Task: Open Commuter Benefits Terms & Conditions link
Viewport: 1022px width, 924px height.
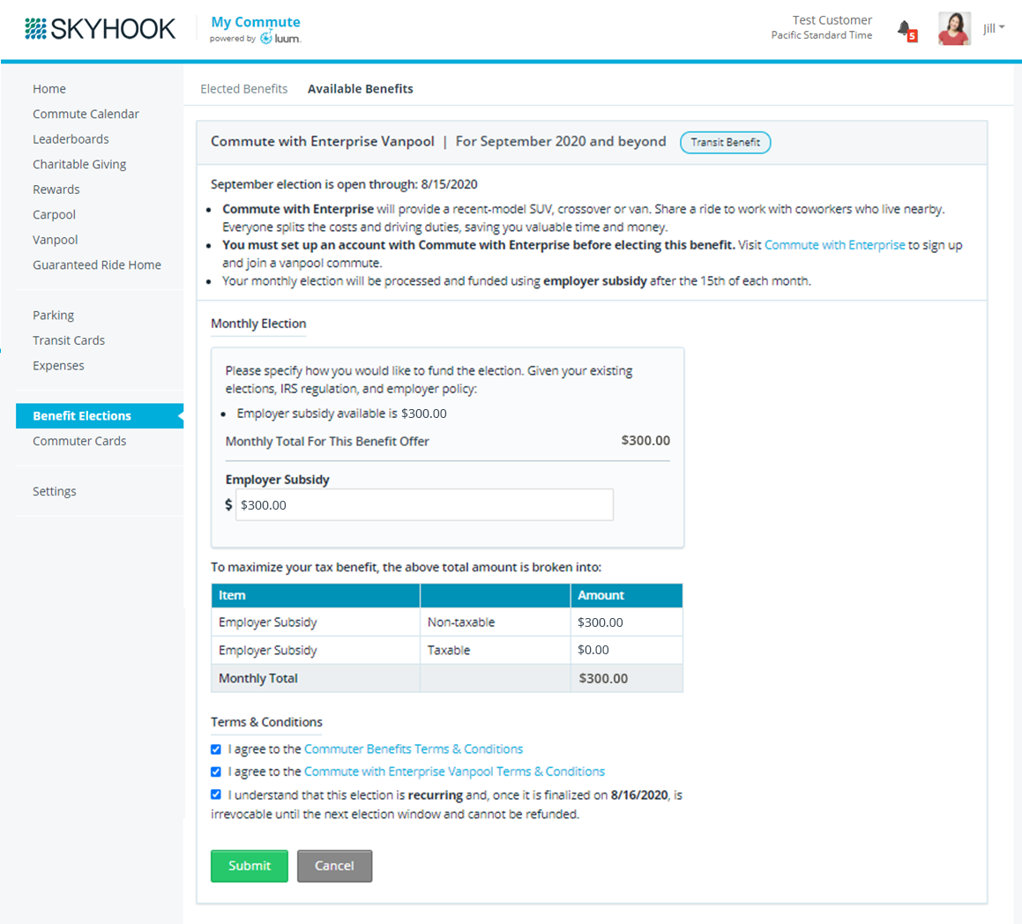Action: pyautogui.click(x=414, y=749)
